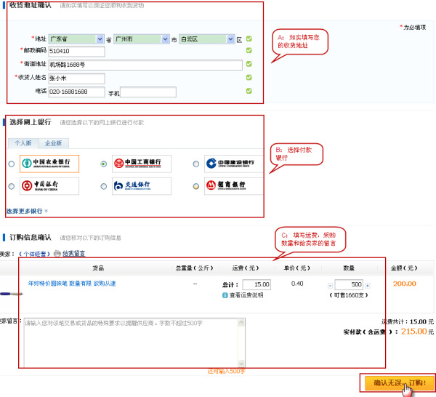The height and width of the screenshot is (397, 436).
Task: Open the district dropdown showing 白云区
Action: [206, 39]
